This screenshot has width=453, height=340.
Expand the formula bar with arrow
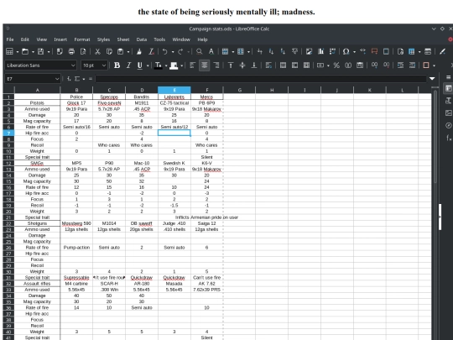click(432, 79)
